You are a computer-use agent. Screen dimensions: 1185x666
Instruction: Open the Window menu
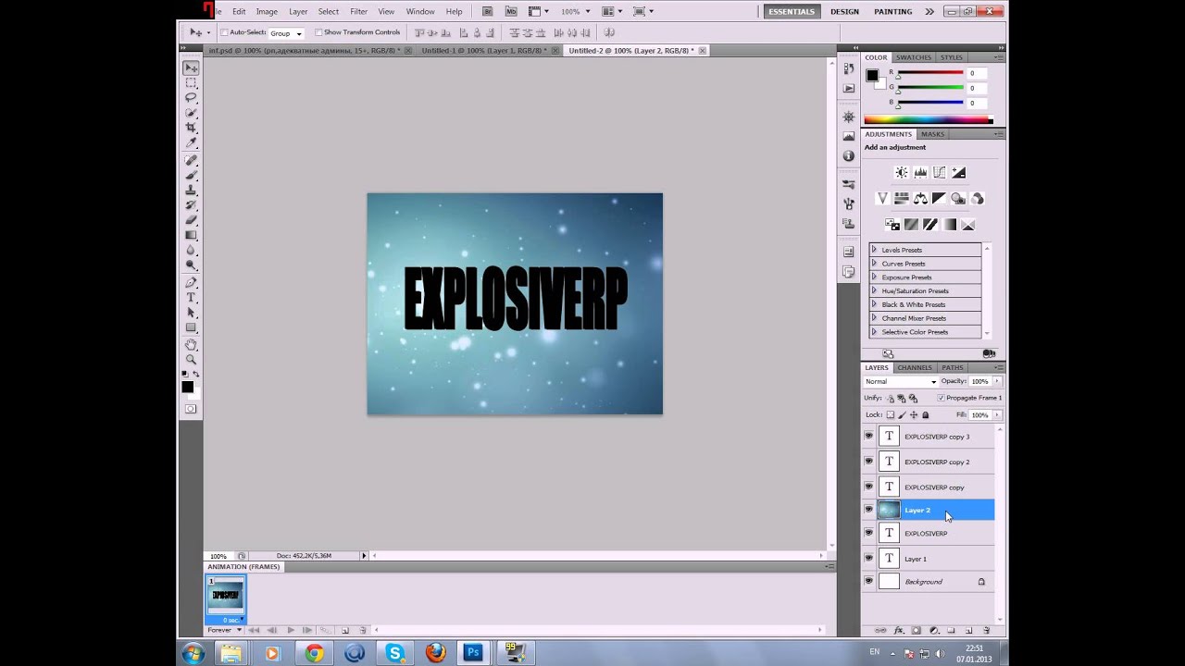pyautogui.click(x=420, y=11)
